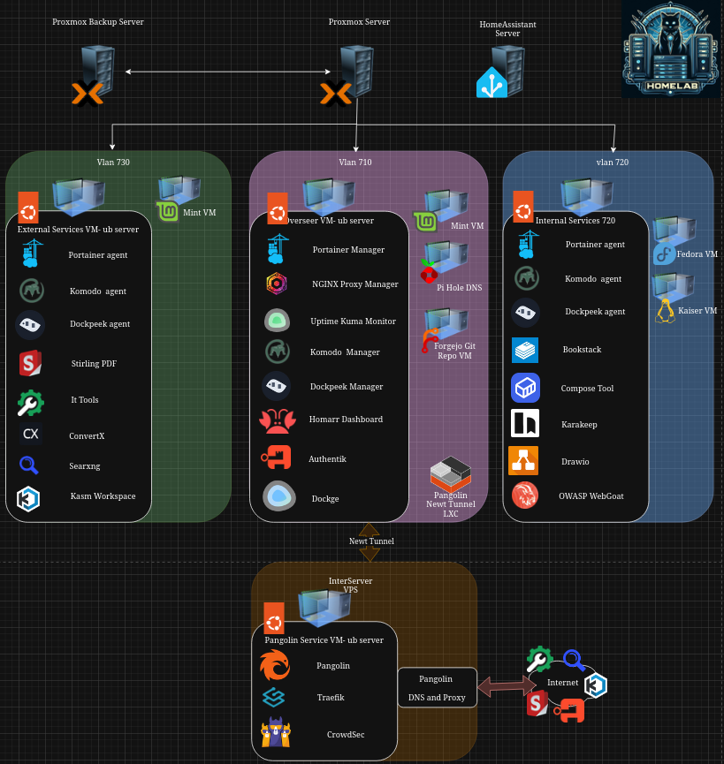Click the Newt Tunnel double arrow connector
This screenshot has width=724, height=764.
[370, 541]
